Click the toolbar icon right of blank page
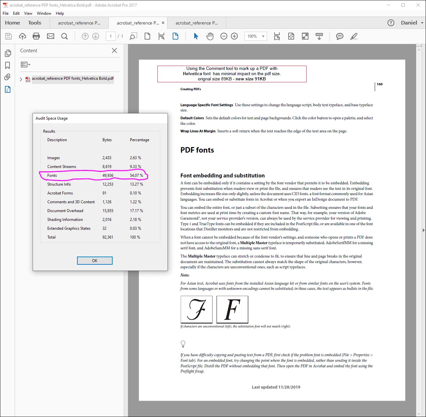 (x=161, y=36)
